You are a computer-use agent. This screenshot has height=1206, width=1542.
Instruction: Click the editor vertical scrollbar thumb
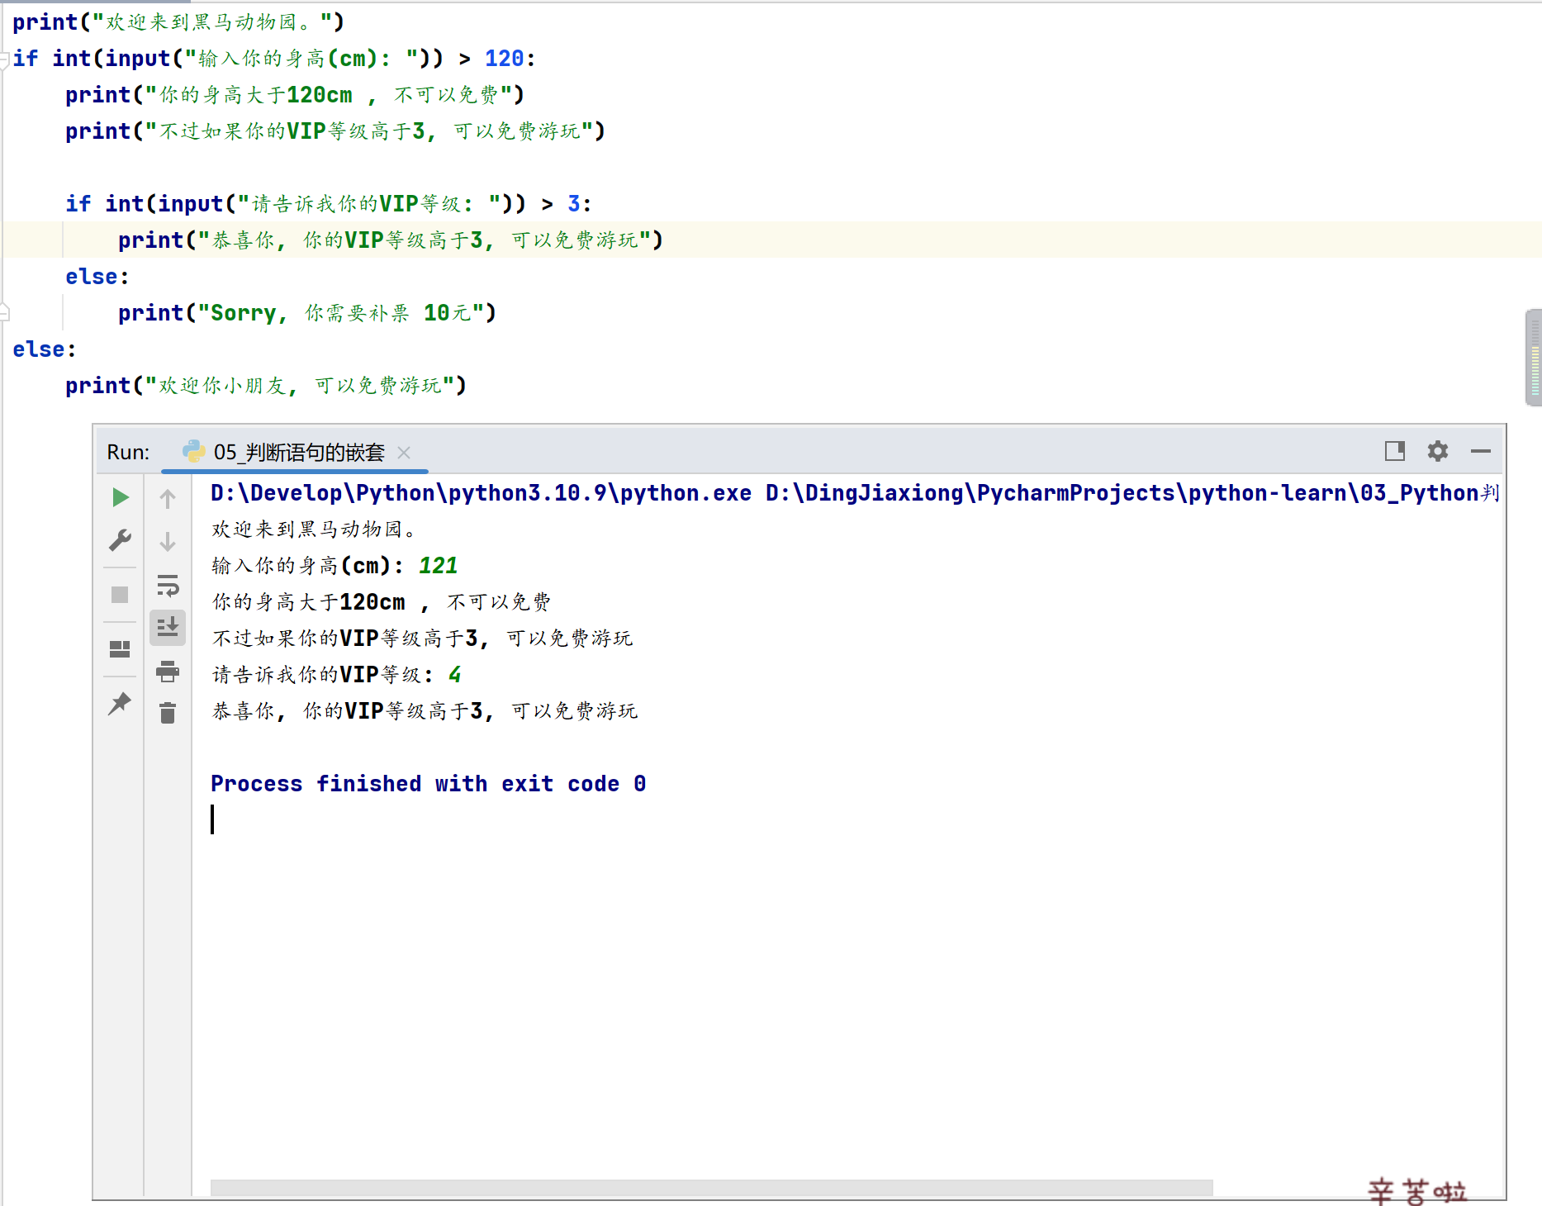1534,358
